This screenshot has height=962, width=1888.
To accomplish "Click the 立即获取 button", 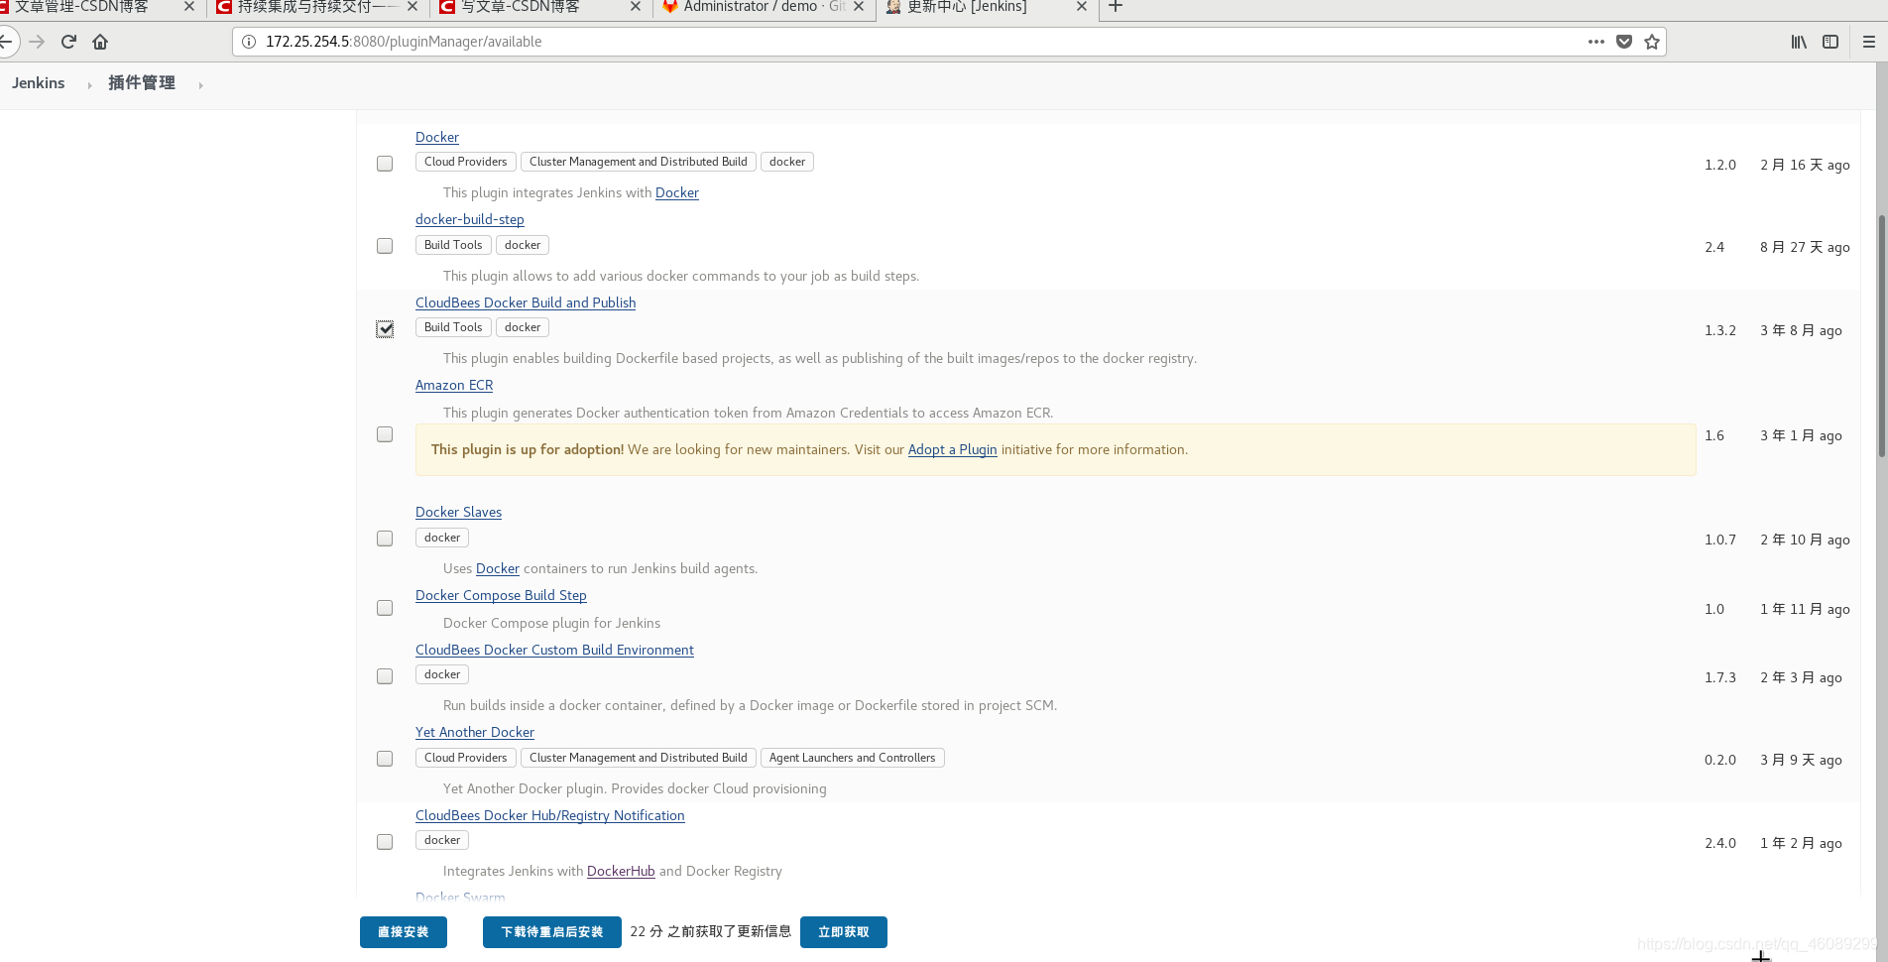I will [x=844, y=932].
